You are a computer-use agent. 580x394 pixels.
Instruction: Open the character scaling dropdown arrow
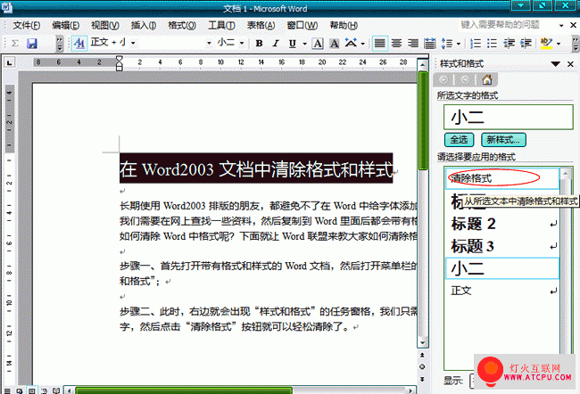pos(363,44)
